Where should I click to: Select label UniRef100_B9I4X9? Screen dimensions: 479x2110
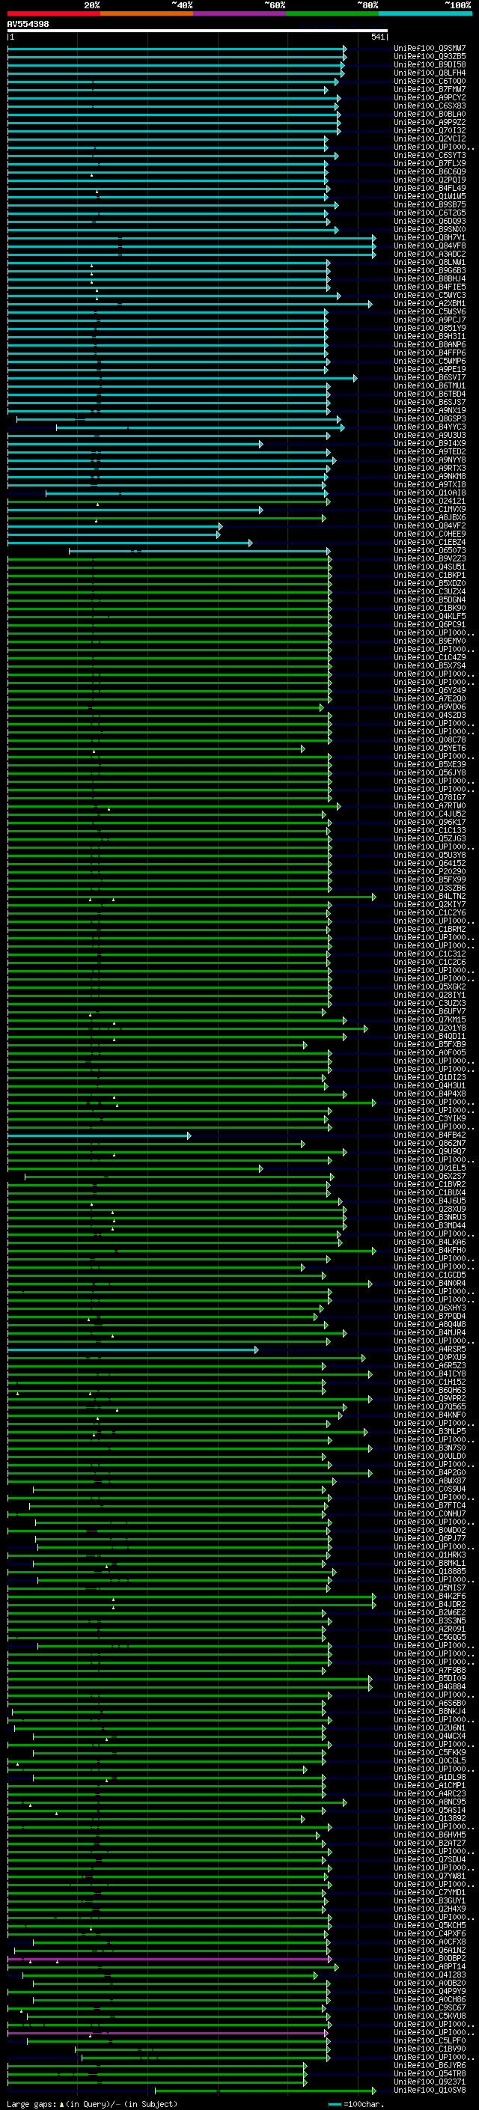point(430,443)
